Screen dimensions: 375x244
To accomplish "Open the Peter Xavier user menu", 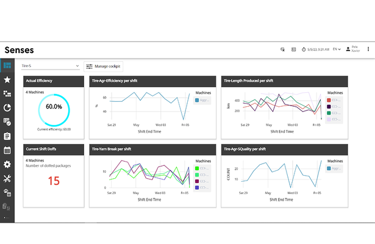I will [x=352, y=49].
